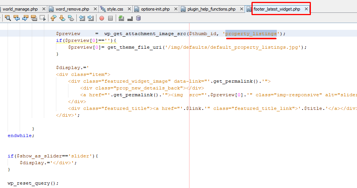Screen dimensions: 357x188
Task: Place cursor on wp_get_attachment_image_src call
Action: tap(145, 34)
